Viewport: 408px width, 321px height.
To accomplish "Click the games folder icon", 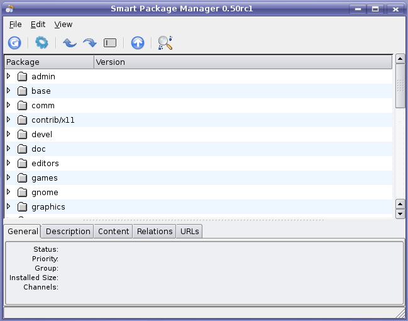I will pos(23,177).
